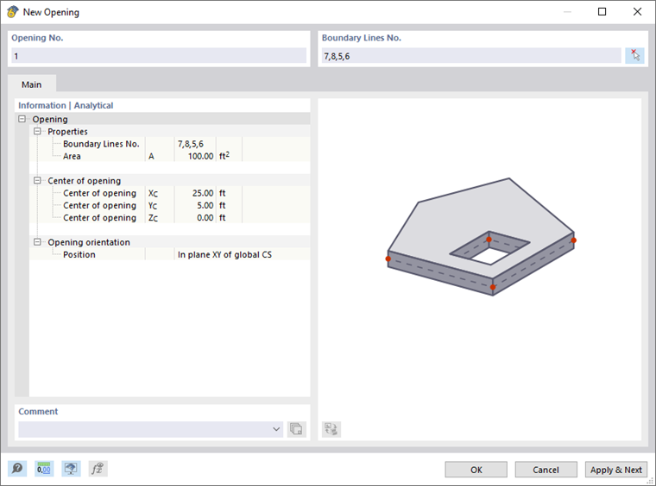
Task: Open the Comment dropdown list
Action: point(276,429)
